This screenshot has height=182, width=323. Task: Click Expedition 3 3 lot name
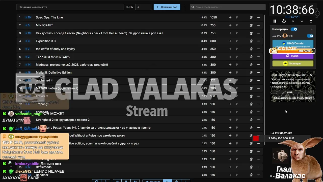(46, 41)
